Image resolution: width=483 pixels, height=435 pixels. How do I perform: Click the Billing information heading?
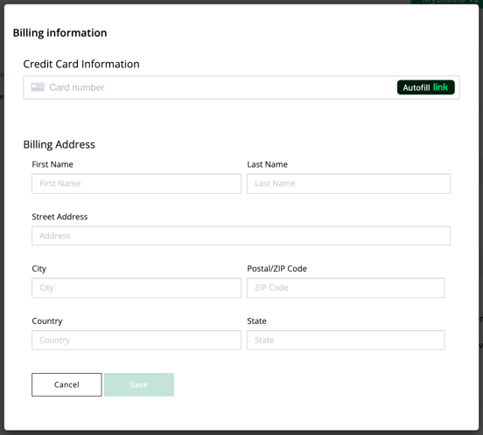[x=59, y=33]
